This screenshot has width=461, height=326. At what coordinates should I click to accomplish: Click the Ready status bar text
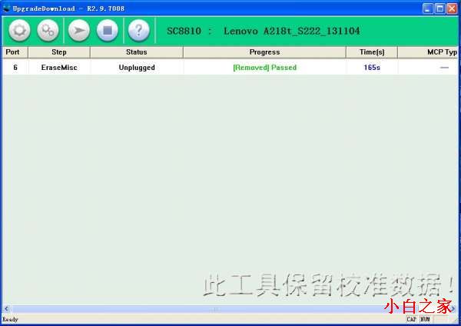[10, 320]
